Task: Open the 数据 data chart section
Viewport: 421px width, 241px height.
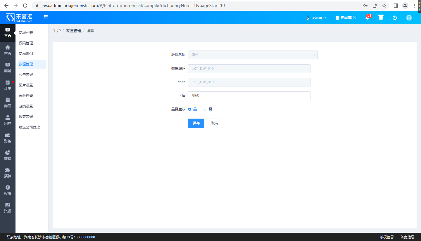Action: pyautogui.click(x=8, y=155)
